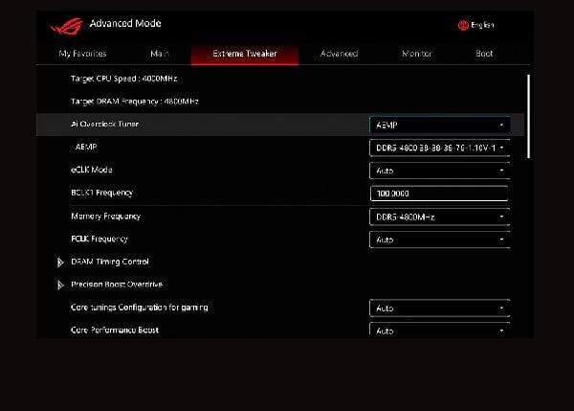Open the DRAM Timing Control submenu
The height and width of the screenshot is (411, 574).
coord(110,262)
